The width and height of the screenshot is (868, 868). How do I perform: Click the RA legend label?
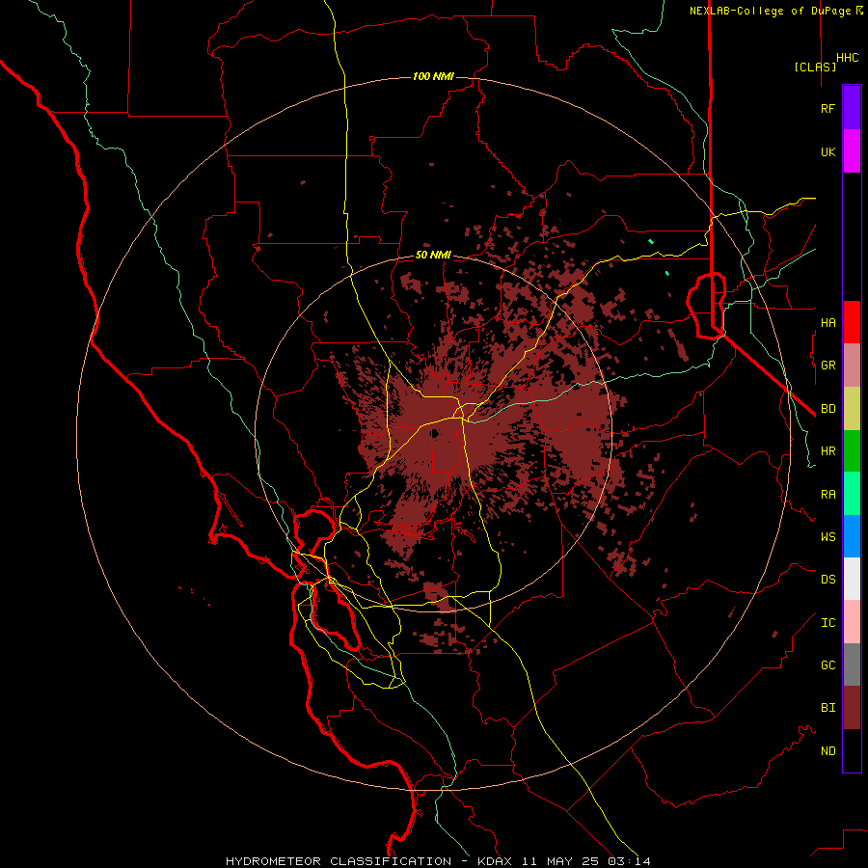(x=827, y=495)
